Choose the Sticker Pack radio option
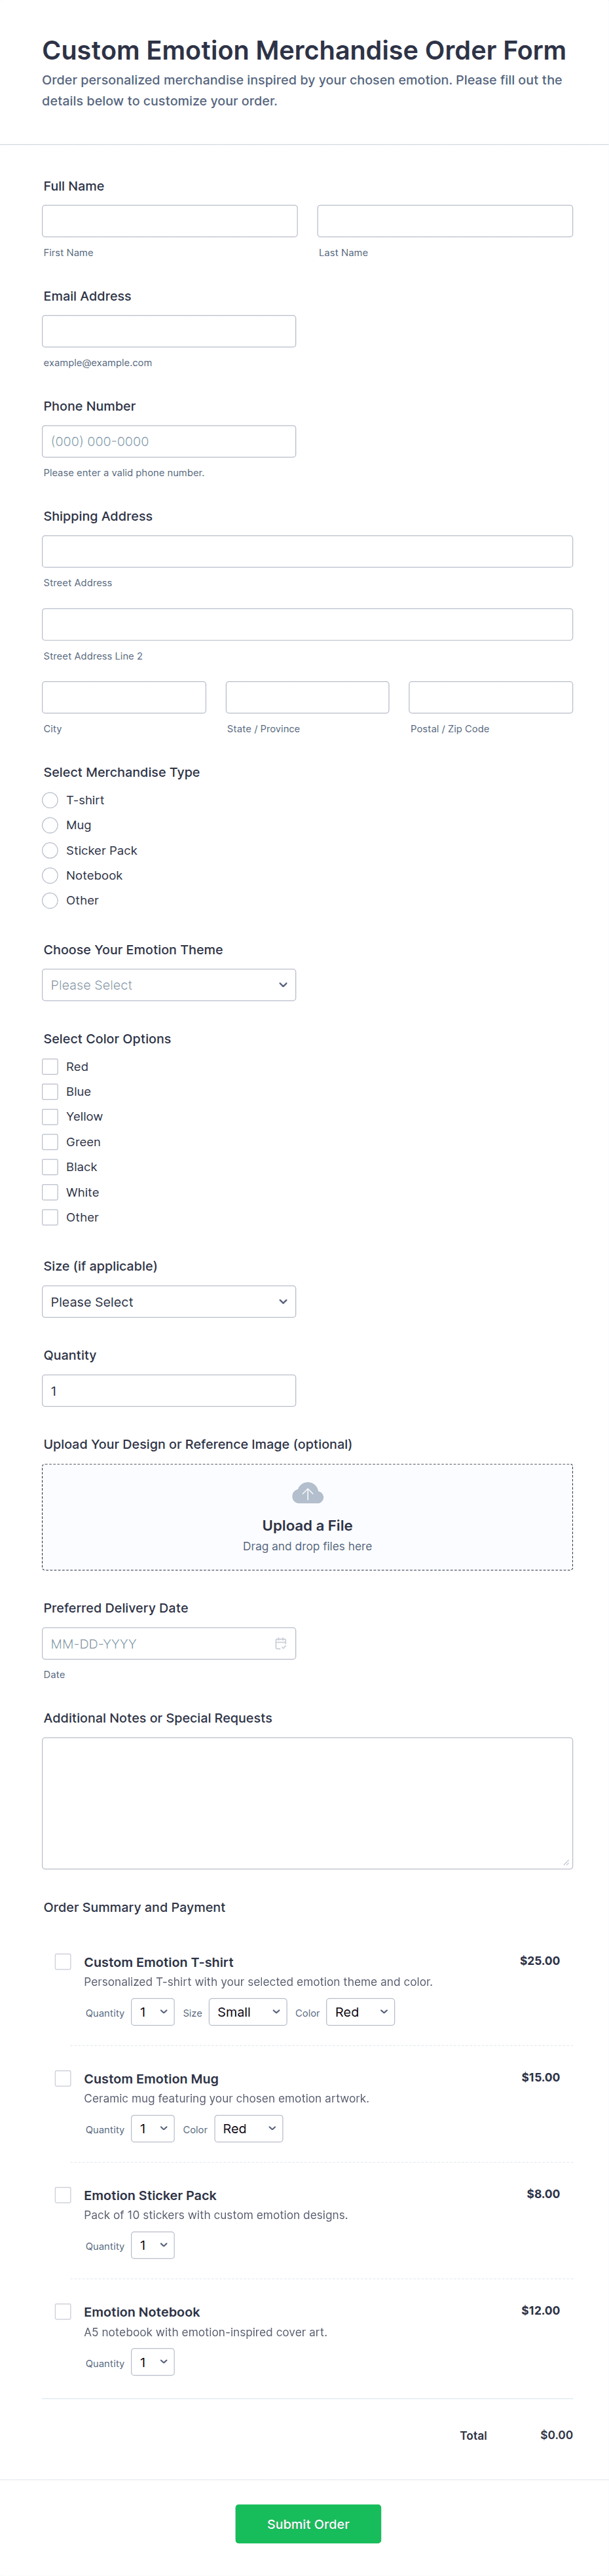609x2576 pixels. tap(50, 850)
